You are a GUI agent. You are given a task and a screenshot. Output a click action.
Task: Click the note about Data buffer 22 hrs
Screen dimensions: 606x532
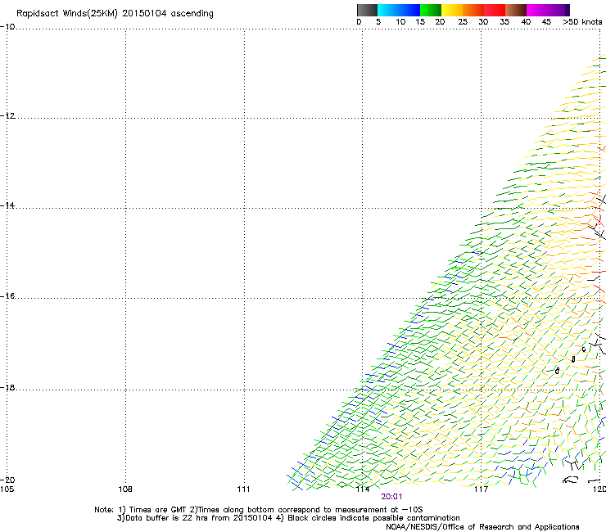point(288,518)
